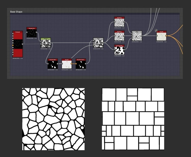Select Edge Detect node without black filled cells
This screenshot has width=191, height=157.
click(x=119, y=22)
